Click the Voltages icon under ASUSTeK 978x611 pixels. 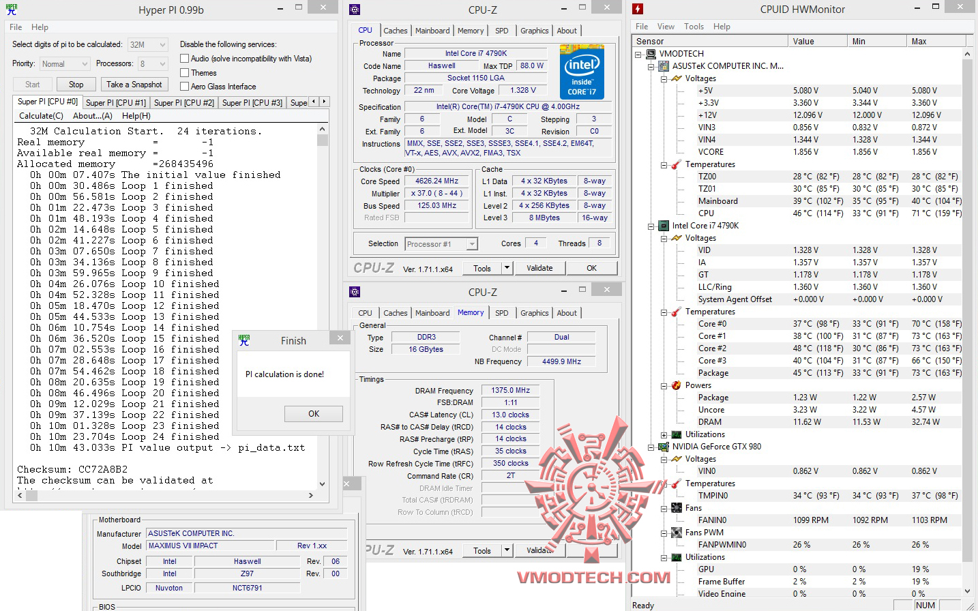[x=677, y=78]
